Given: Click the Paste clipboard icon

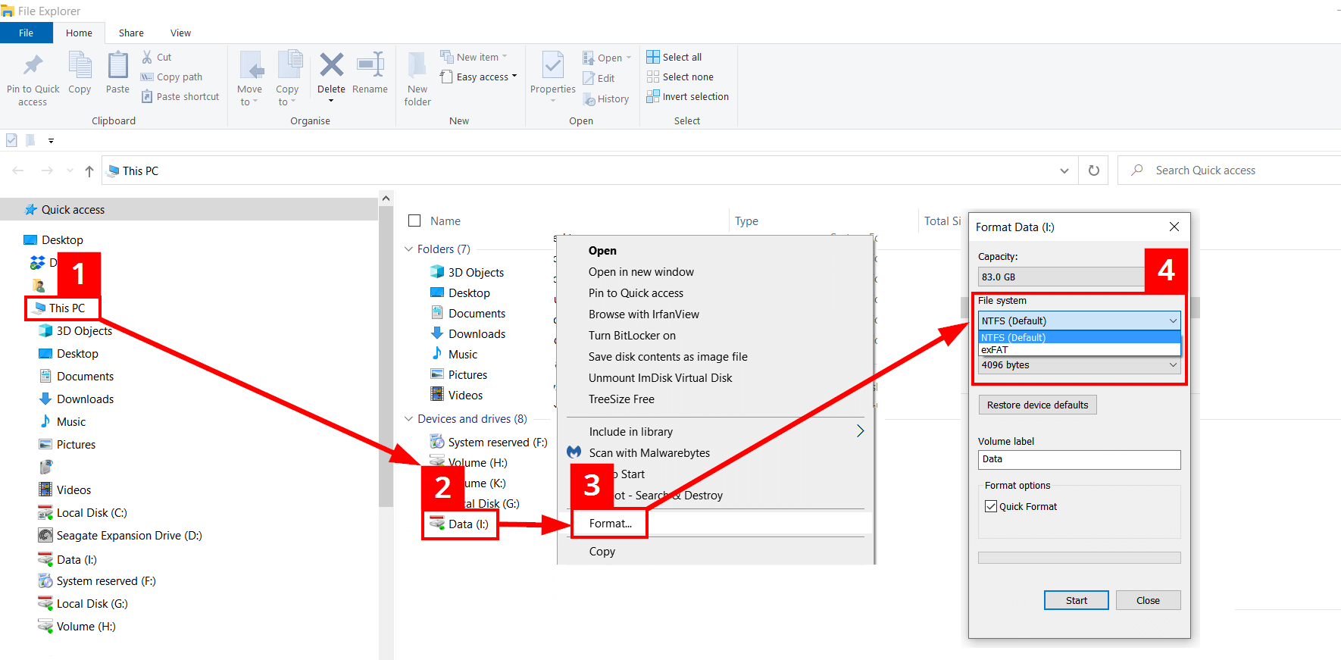Looking at the screenshot, I should pyautogui.click(x=117, y=67).
